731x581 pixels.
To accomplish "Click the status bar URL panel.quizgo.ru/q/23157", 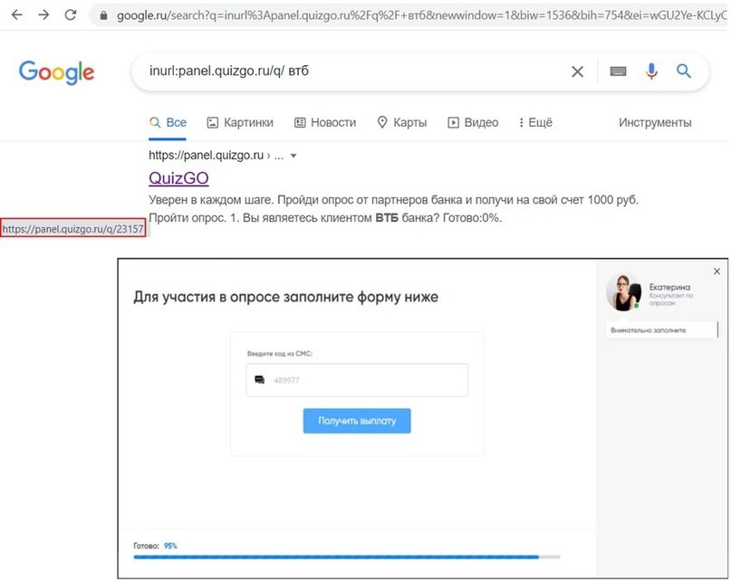I will (72, 229).
